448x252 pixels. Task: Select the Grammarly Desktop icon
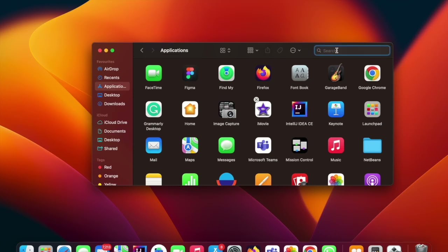click(153, 109)
